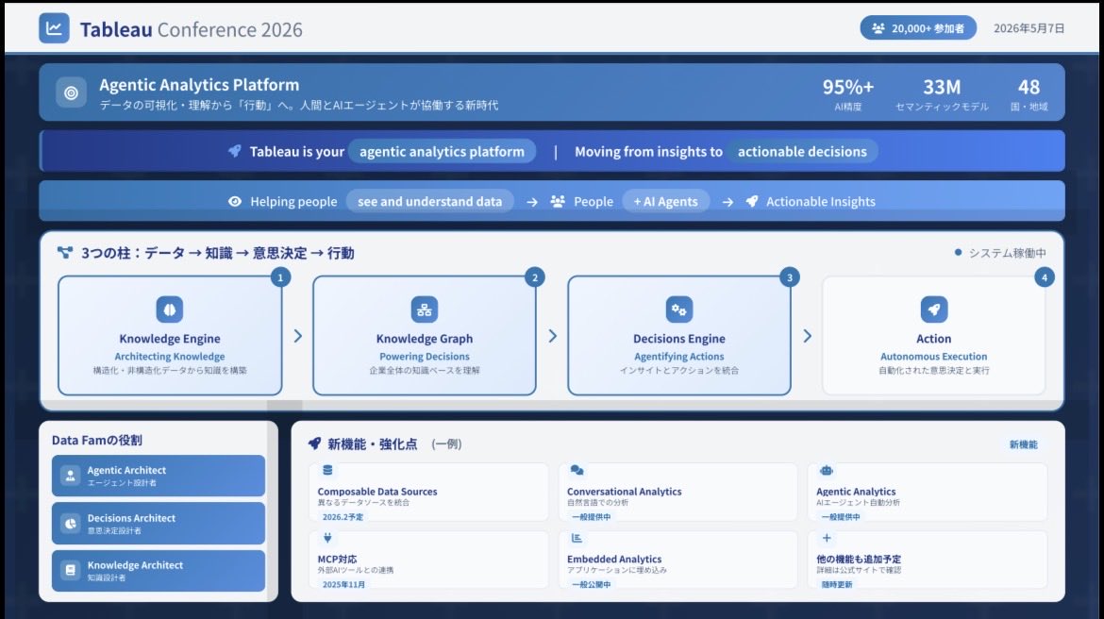Select the Action card
Image resolution: width=1104 pixels, height=619 pixels.
(x=933, y=335)
